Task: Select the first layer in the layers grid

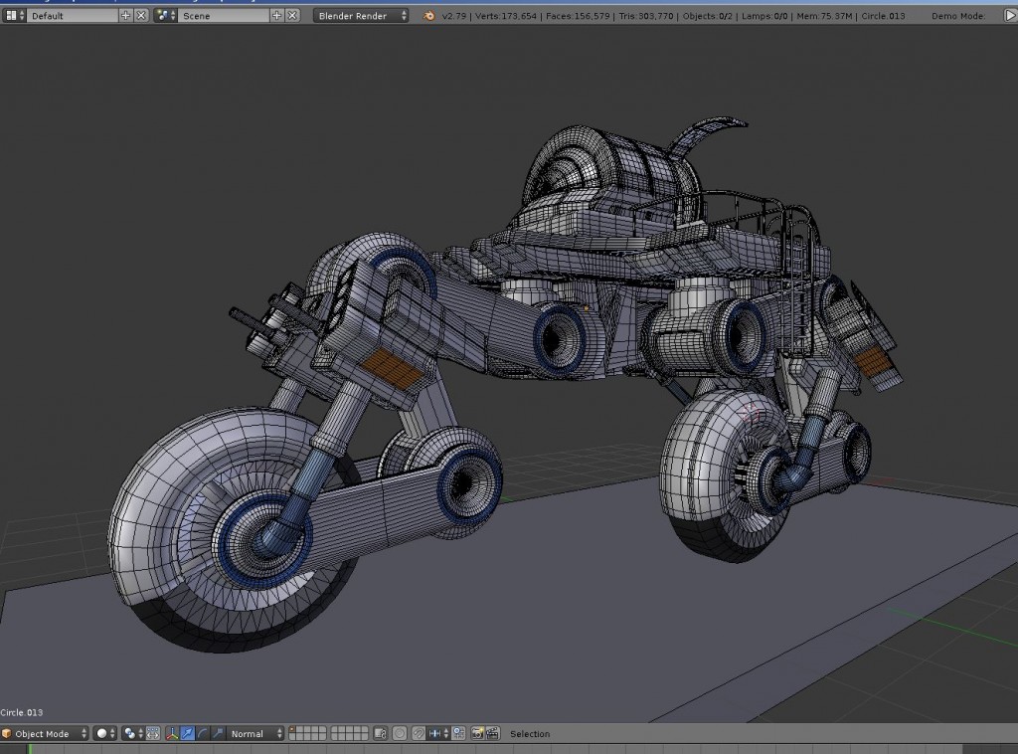Action: (x=292, y=729)
